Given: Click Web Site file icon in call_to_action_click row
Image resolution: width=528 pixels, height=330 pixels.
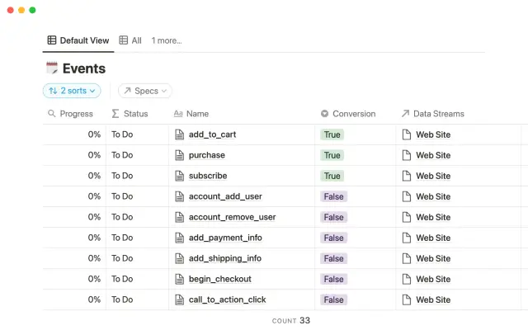Looking at the screenshot, I should tap(407, 299).
